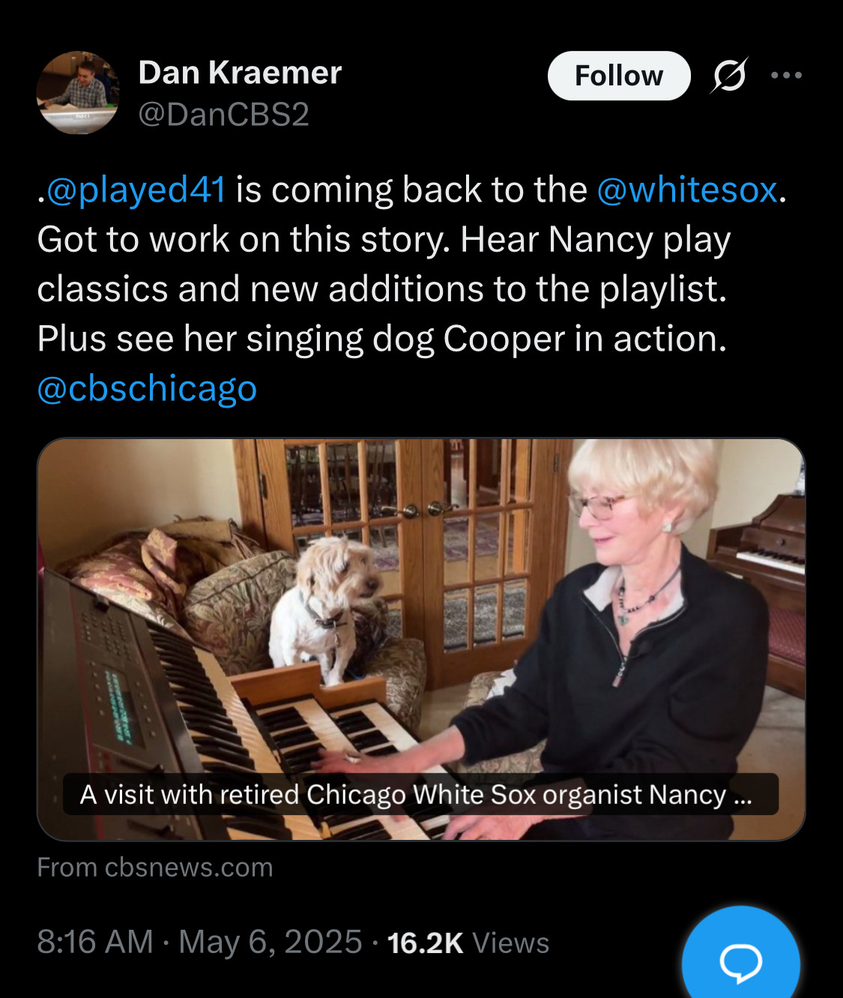
Task: Click the card title about retired organist
Action: pyautogui.click(x=416, y=794)
